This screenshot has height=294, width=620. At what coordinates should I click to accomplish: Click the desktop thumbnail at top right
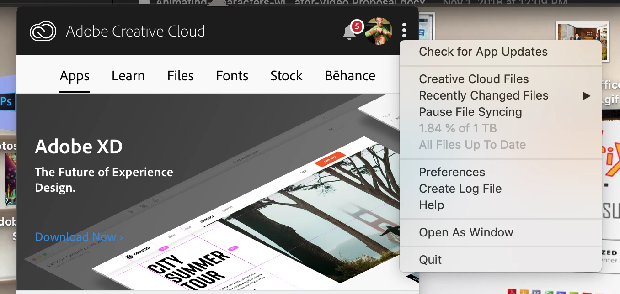coord(583,41)
